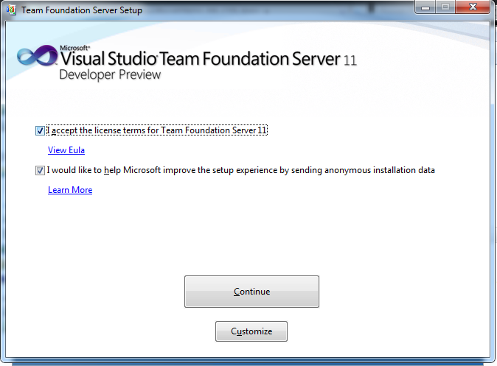Click the version number '11' in the heading
Screen dimensions: 497x366
tap(350, 60)
